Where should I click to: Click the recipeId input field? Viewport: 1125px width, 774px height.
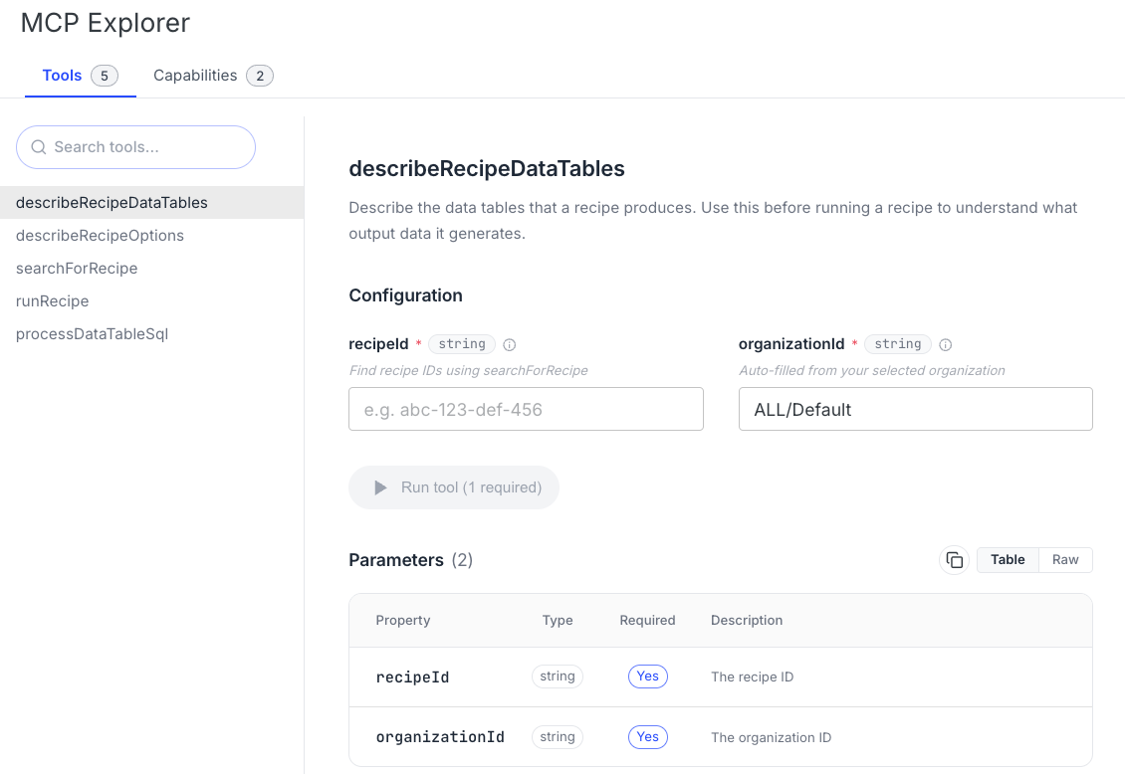[526, 409]
